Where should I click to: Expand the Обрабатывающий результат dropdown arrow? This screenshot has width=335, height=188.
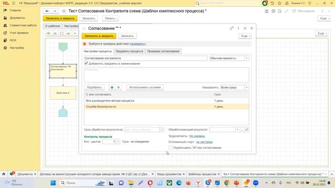pos(237,130)
